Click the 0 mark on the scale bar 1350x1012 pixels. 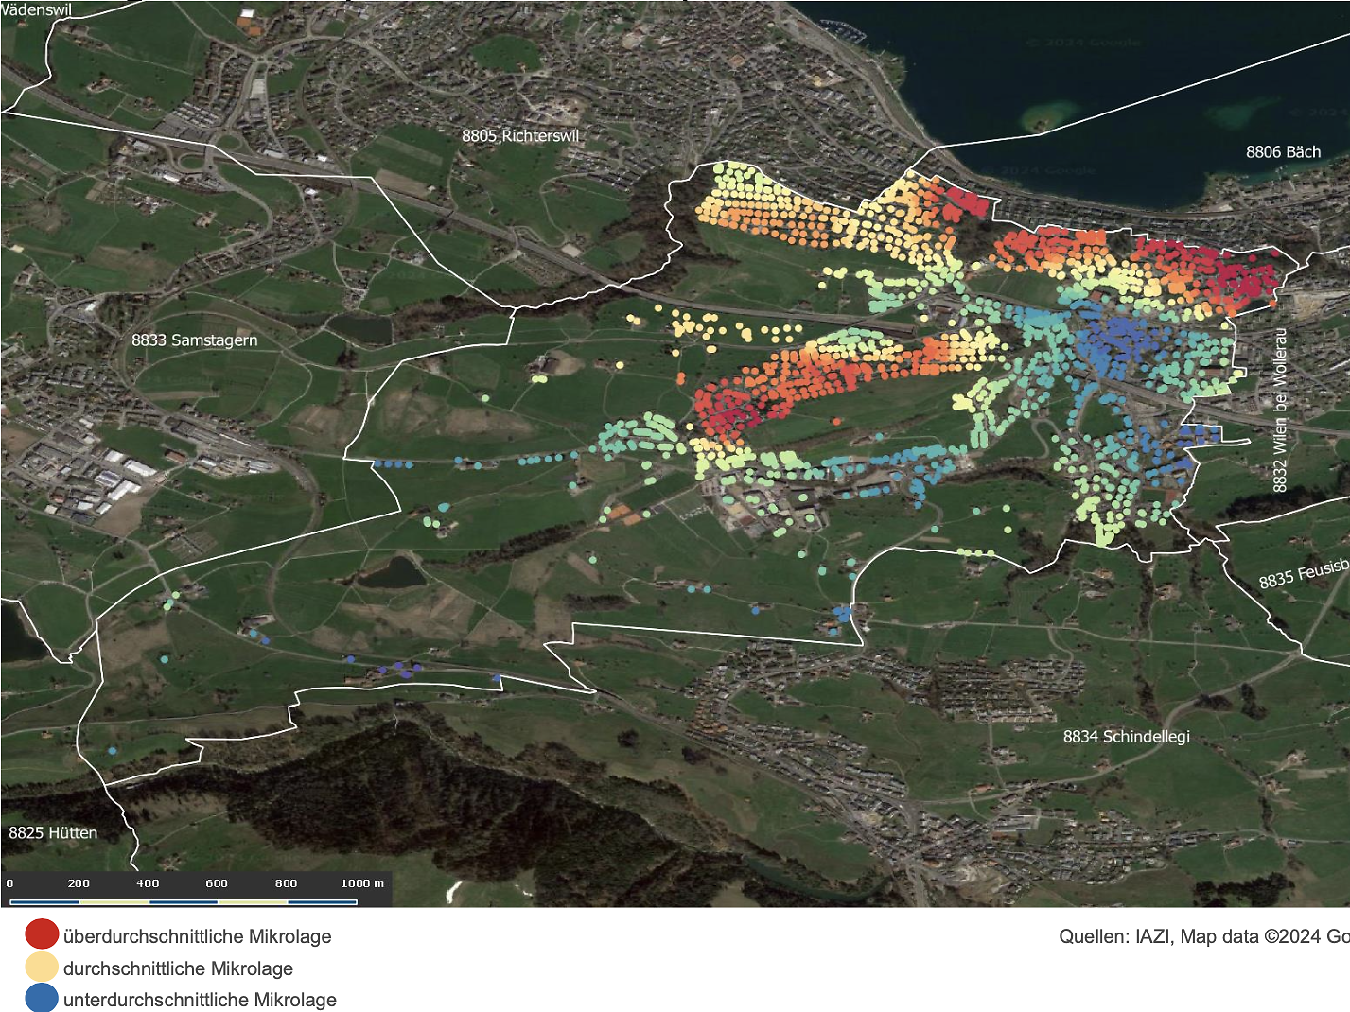(x=10, y=883)
